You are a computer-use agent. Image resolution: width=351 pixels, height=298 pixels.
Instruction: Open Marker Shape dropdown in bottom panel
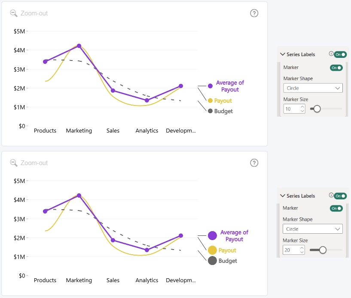pyautogui.click(x=312, y=229)
